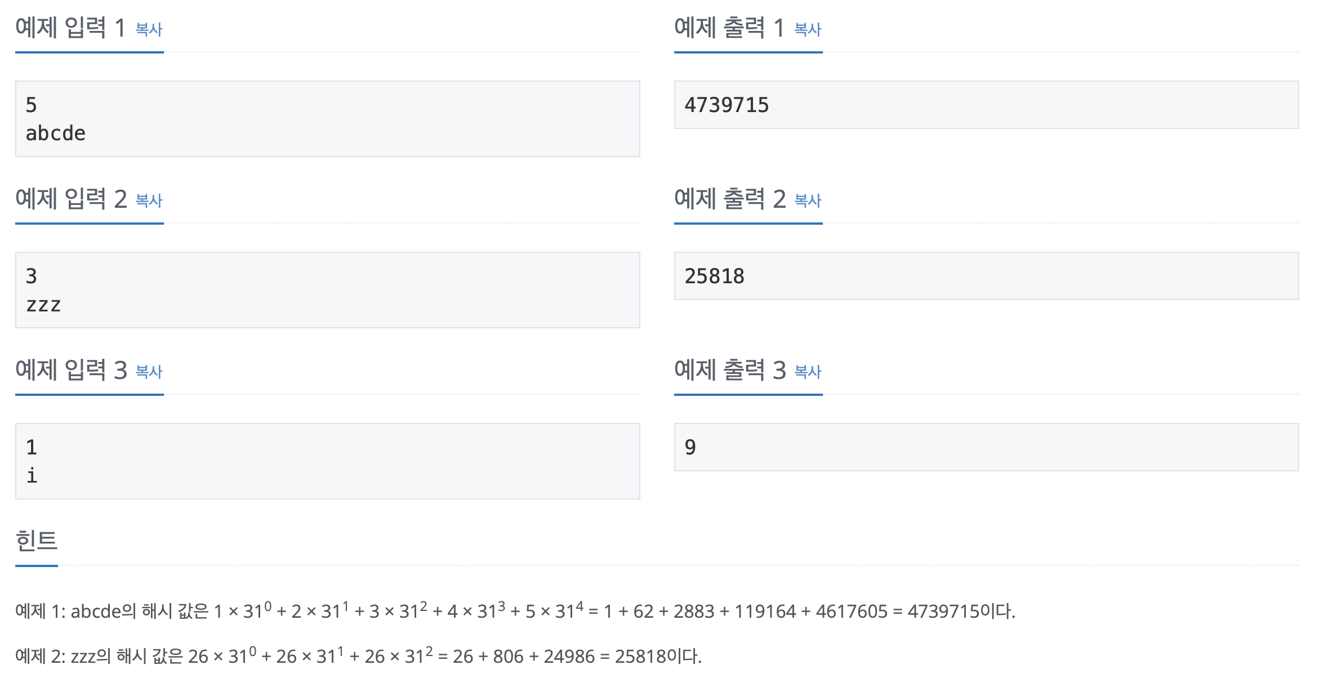
Task: Click 복사 to copy 예제 입력 3
Action: (x=148, y=373)
